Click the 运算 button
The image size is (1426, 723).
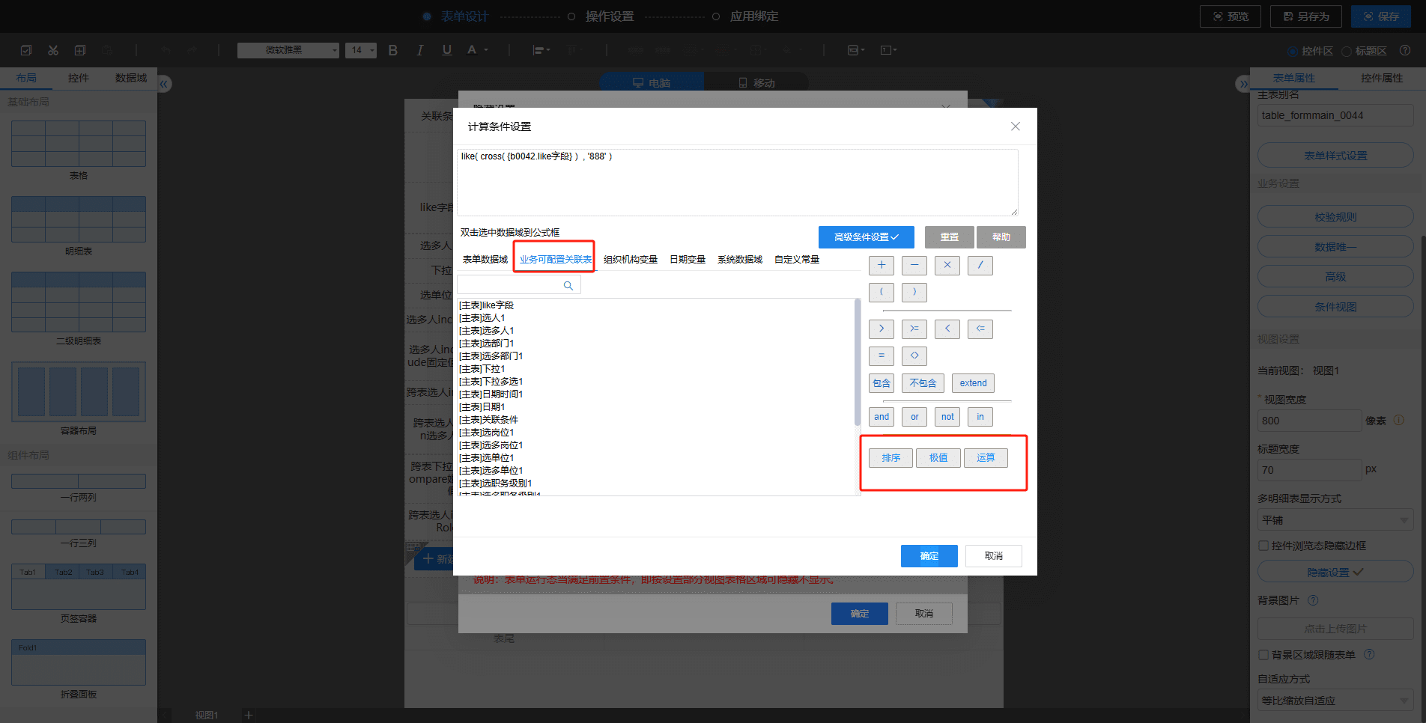point(986,458)
